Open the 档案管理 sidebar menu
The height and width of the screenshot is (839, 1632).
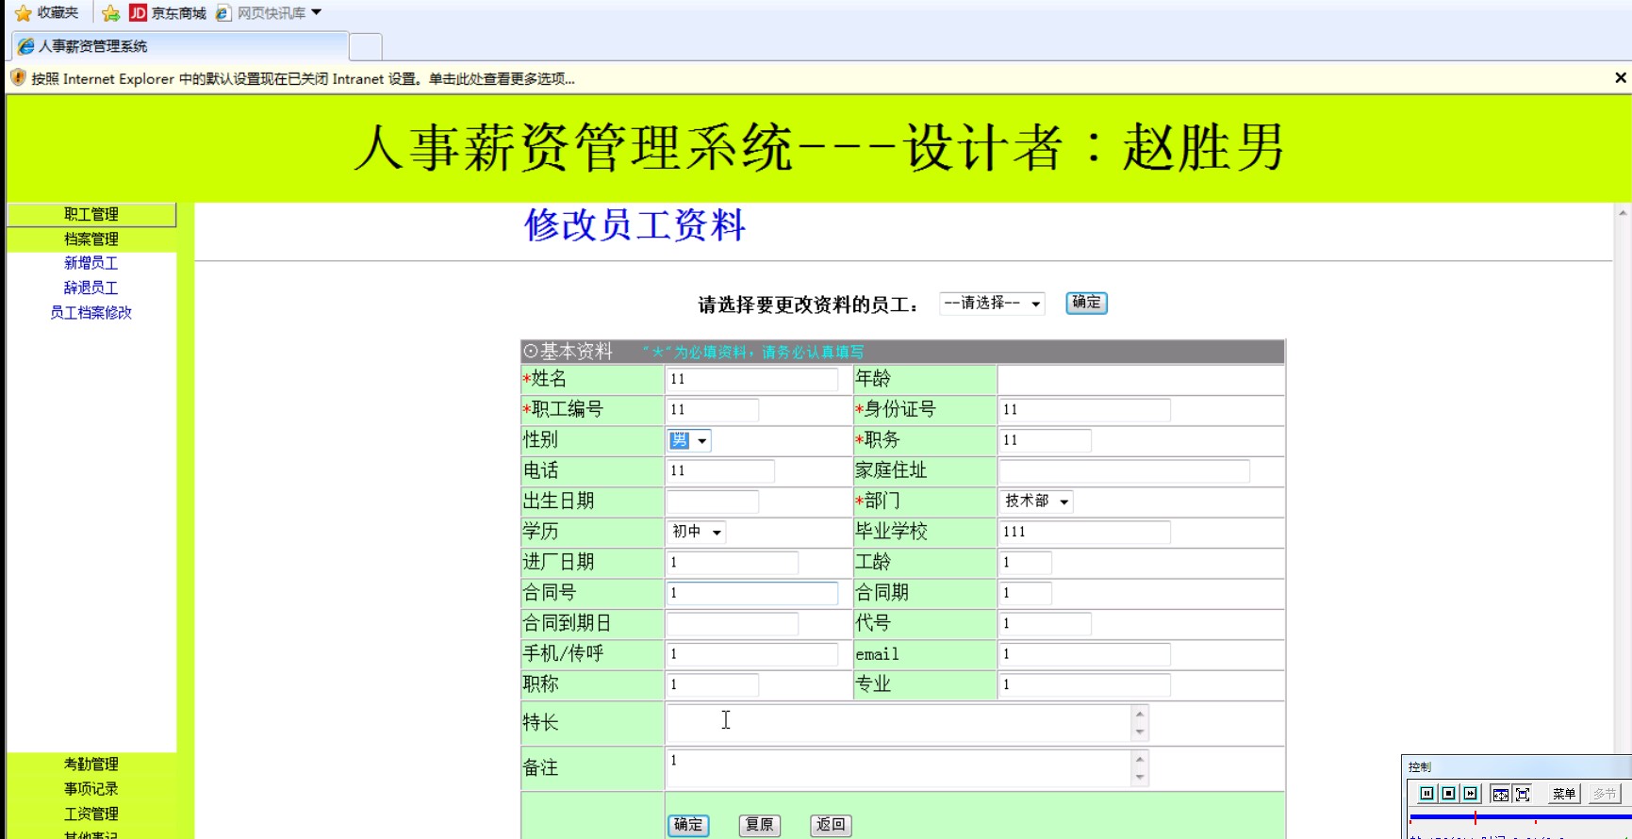[x=91, y=239]
